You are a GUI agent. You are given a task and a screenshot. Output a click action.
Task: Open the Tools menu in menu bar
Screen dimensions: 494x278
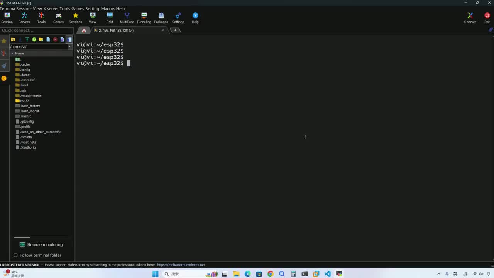(x=65, y=8)
